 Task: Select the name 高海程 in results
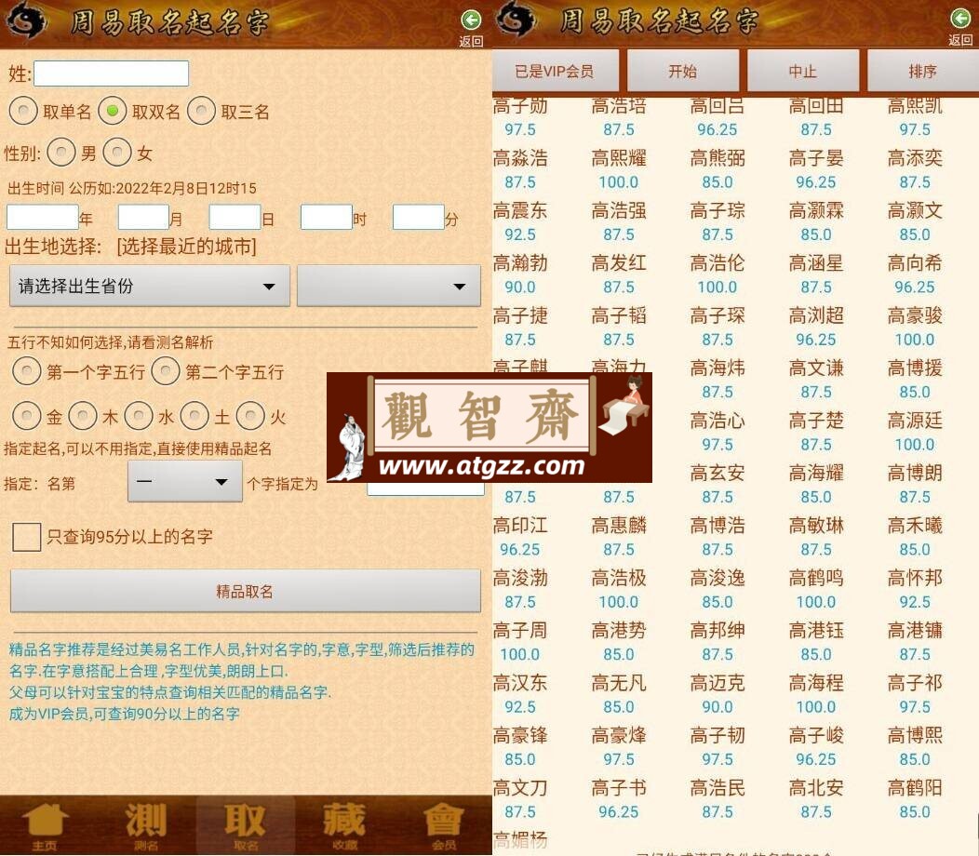[x=816, y=683]
